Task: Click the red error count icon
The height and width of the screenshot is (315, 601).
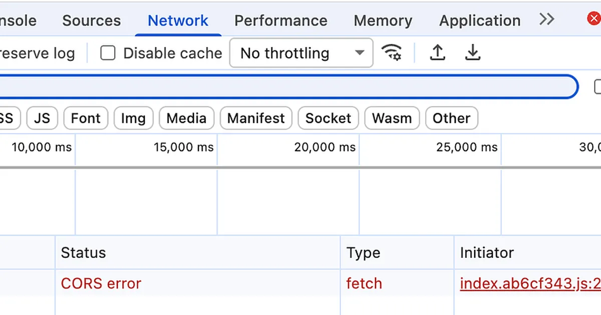Action: pos(594,19)
